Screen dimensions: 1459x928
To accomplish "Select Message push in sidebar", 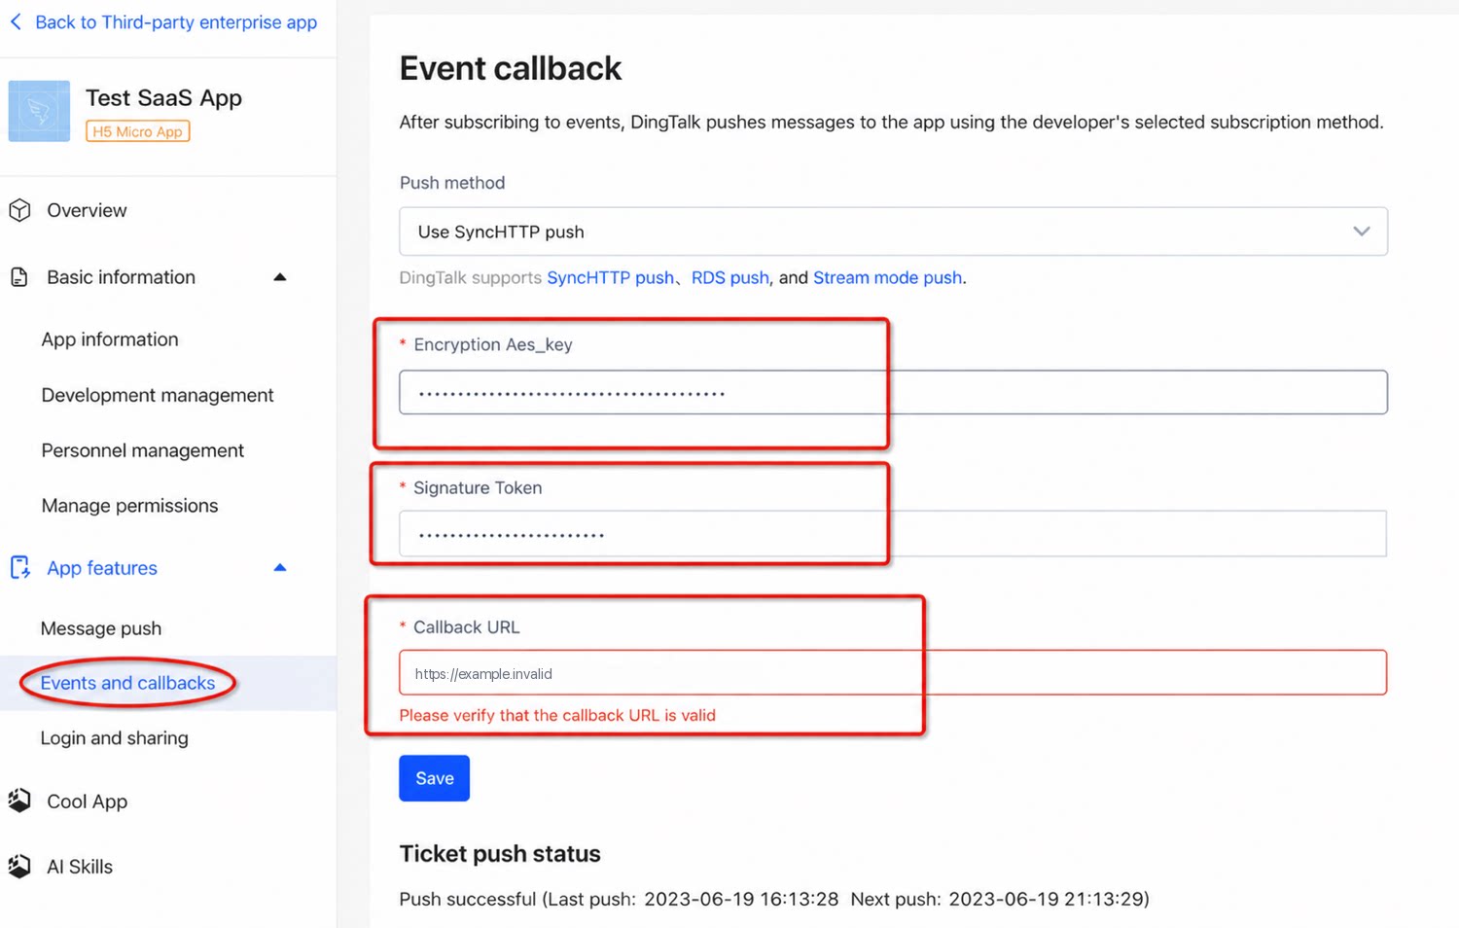I will tap(101, 628).
